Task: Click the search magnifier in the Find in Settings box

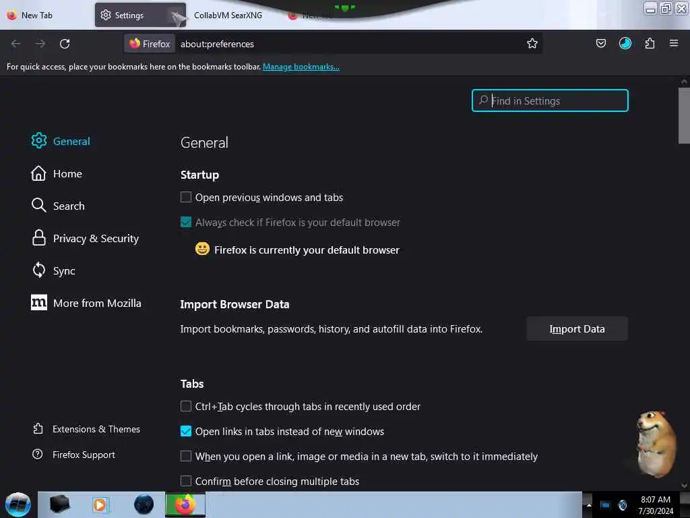Action: tap(483, 100)
